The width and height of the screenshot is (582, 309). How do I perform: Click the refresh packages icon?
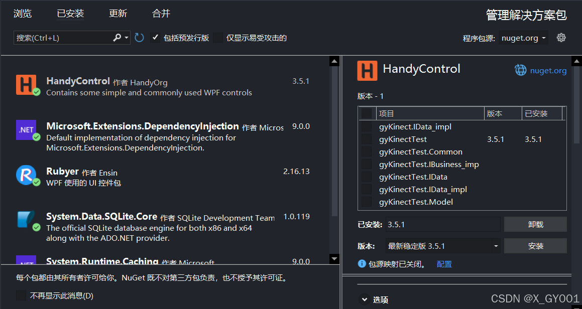pos(139,37)
